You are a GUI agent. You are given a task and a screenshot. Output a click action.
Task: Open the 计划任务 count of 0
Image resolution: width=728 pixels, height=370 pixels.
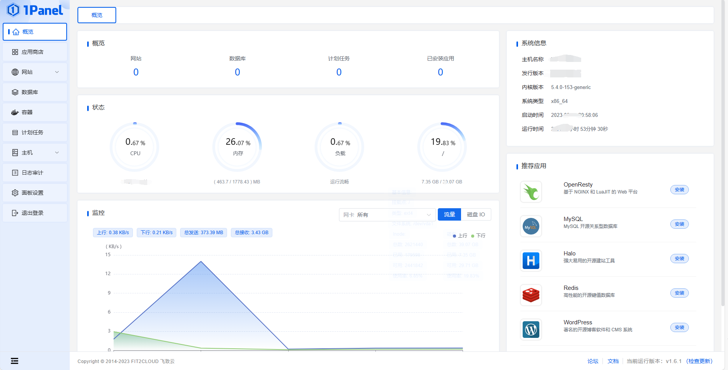(339, 72)
